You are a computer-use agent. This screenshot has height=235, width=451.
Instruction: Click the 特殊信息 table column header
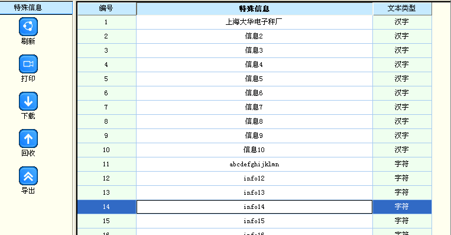pos(254,9)
